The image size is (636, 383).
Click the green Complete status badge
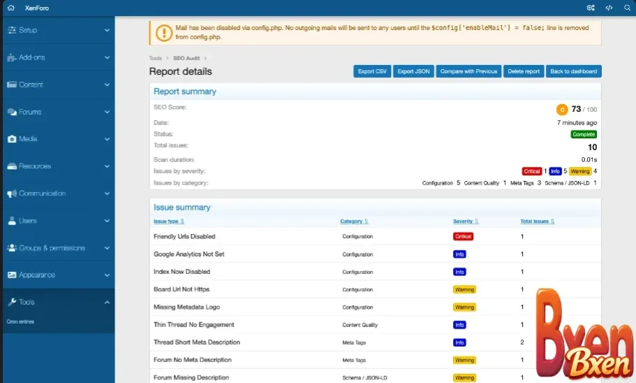(x=584, y=134)
